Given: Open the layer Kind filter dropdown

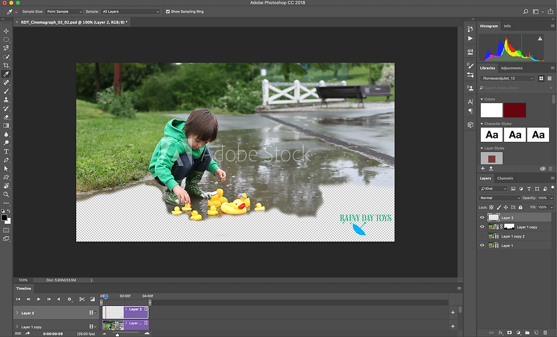Looking at the screenshot, I should (493, 189).
